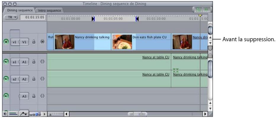Select the last Nancy video clip thumbnail
This screenshot has width=276, height=118.
(x=182, y=42)
